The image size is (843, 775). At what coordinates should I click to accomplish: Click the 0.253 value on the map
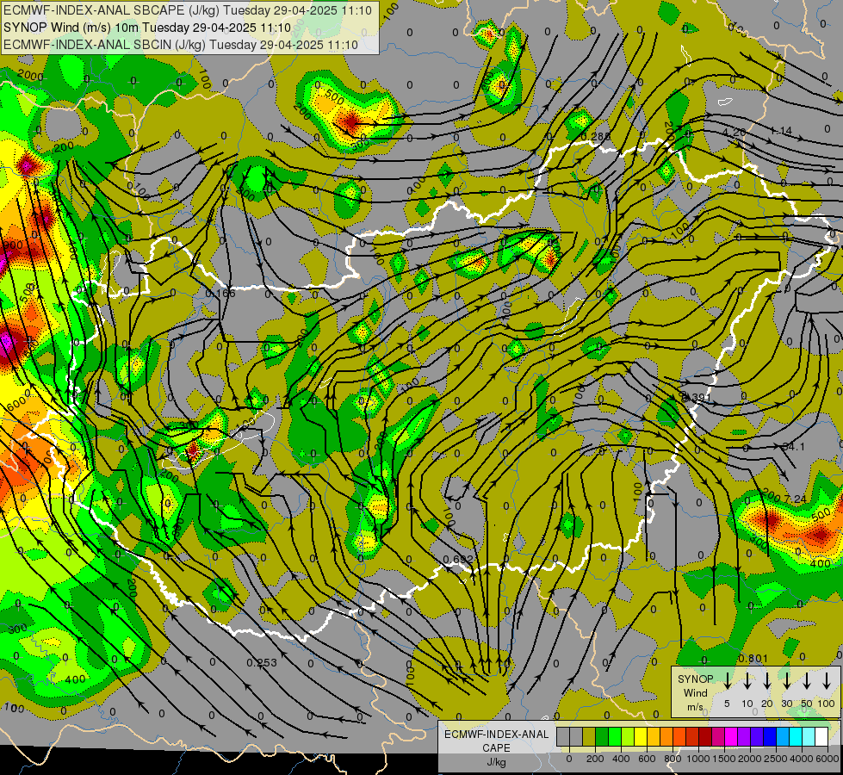262,662
